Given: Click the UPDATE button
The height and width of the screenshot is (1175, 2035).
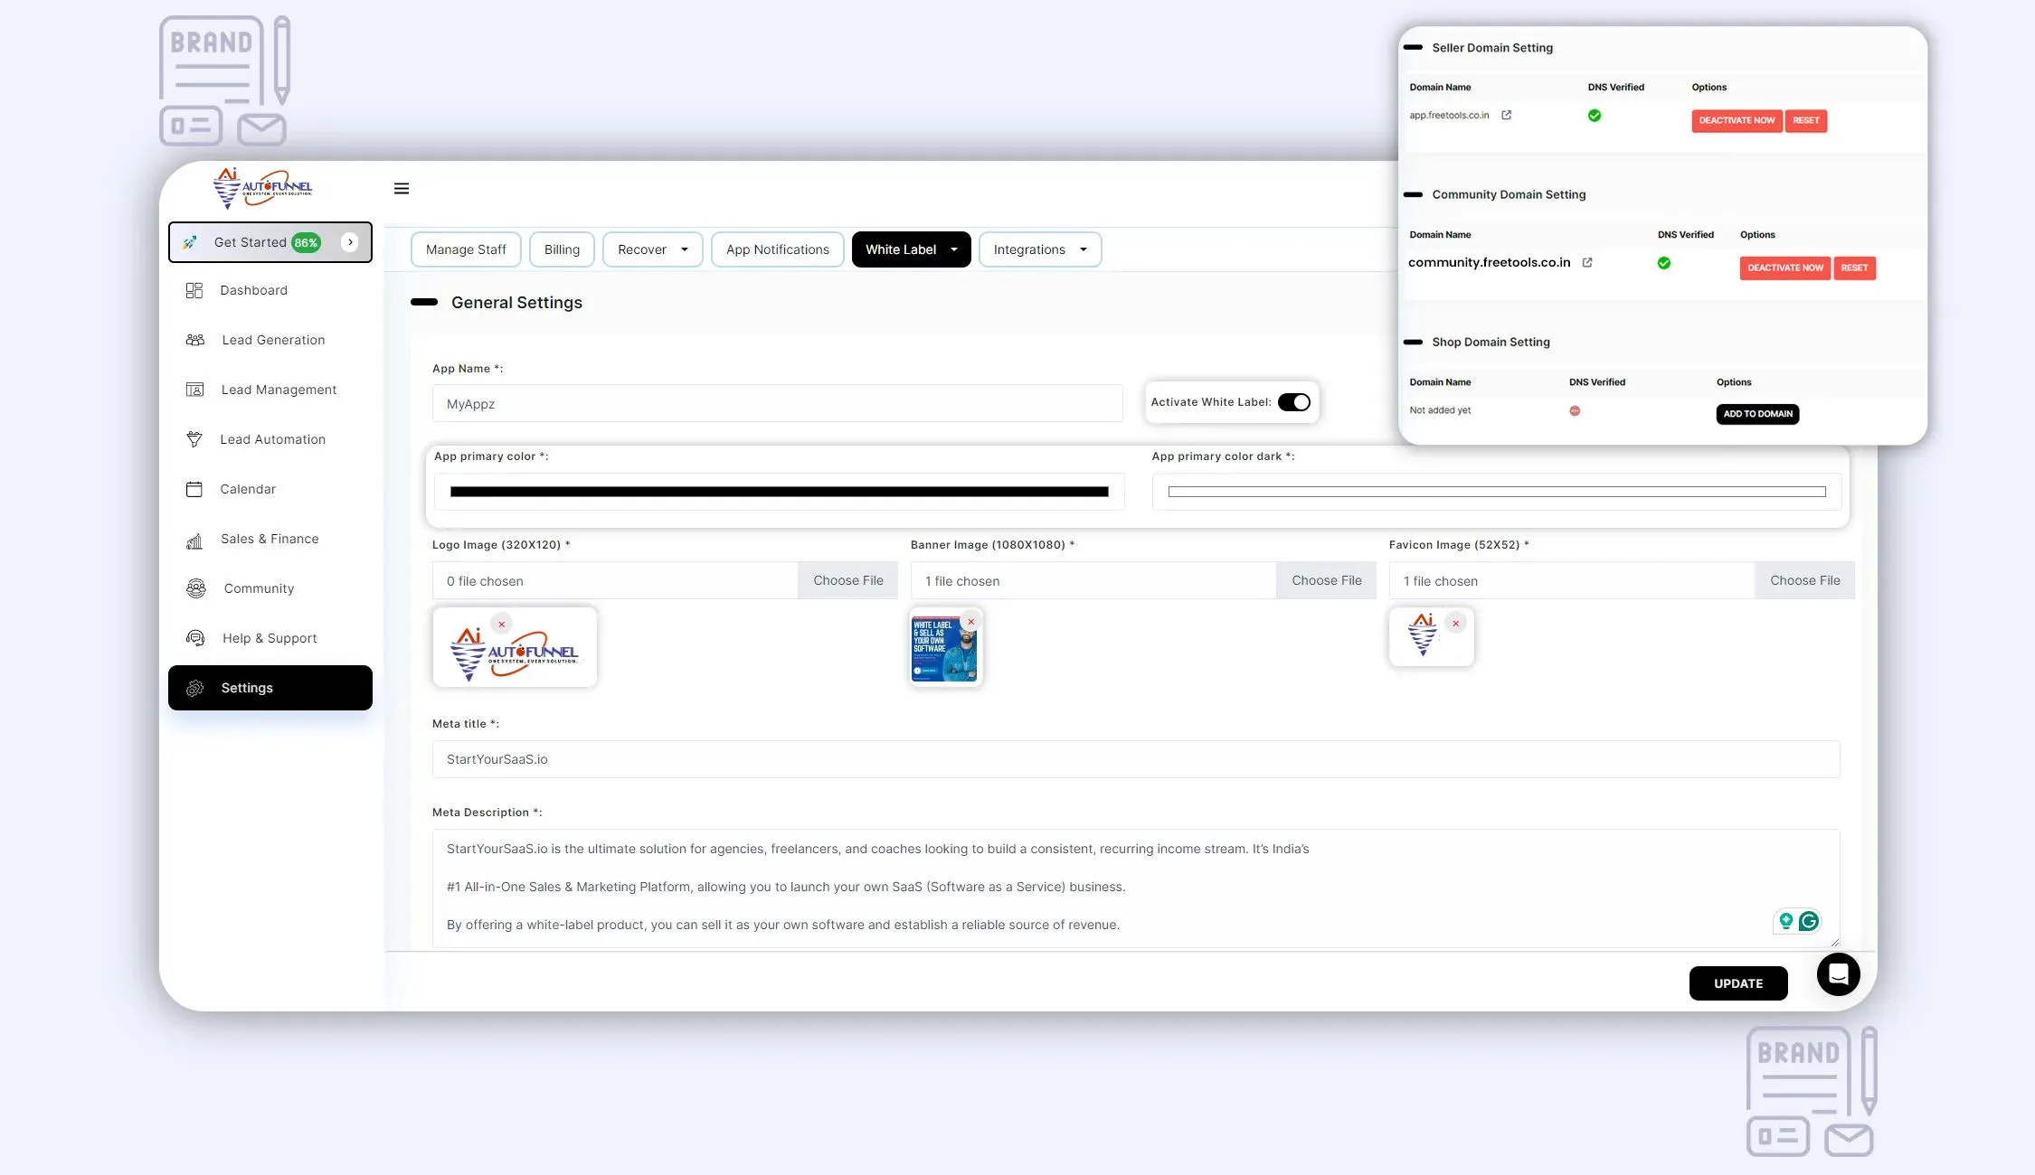Looking at the screenshot, I should (x=1738, y=983).
